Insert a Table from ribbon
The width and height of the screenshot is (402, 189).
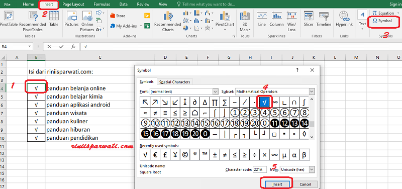pyautogui.click(x=54, y=19)
